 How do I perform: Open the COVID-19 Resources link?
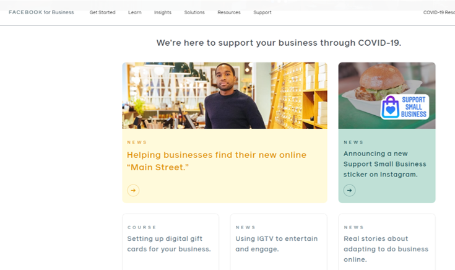pos(439,12)
